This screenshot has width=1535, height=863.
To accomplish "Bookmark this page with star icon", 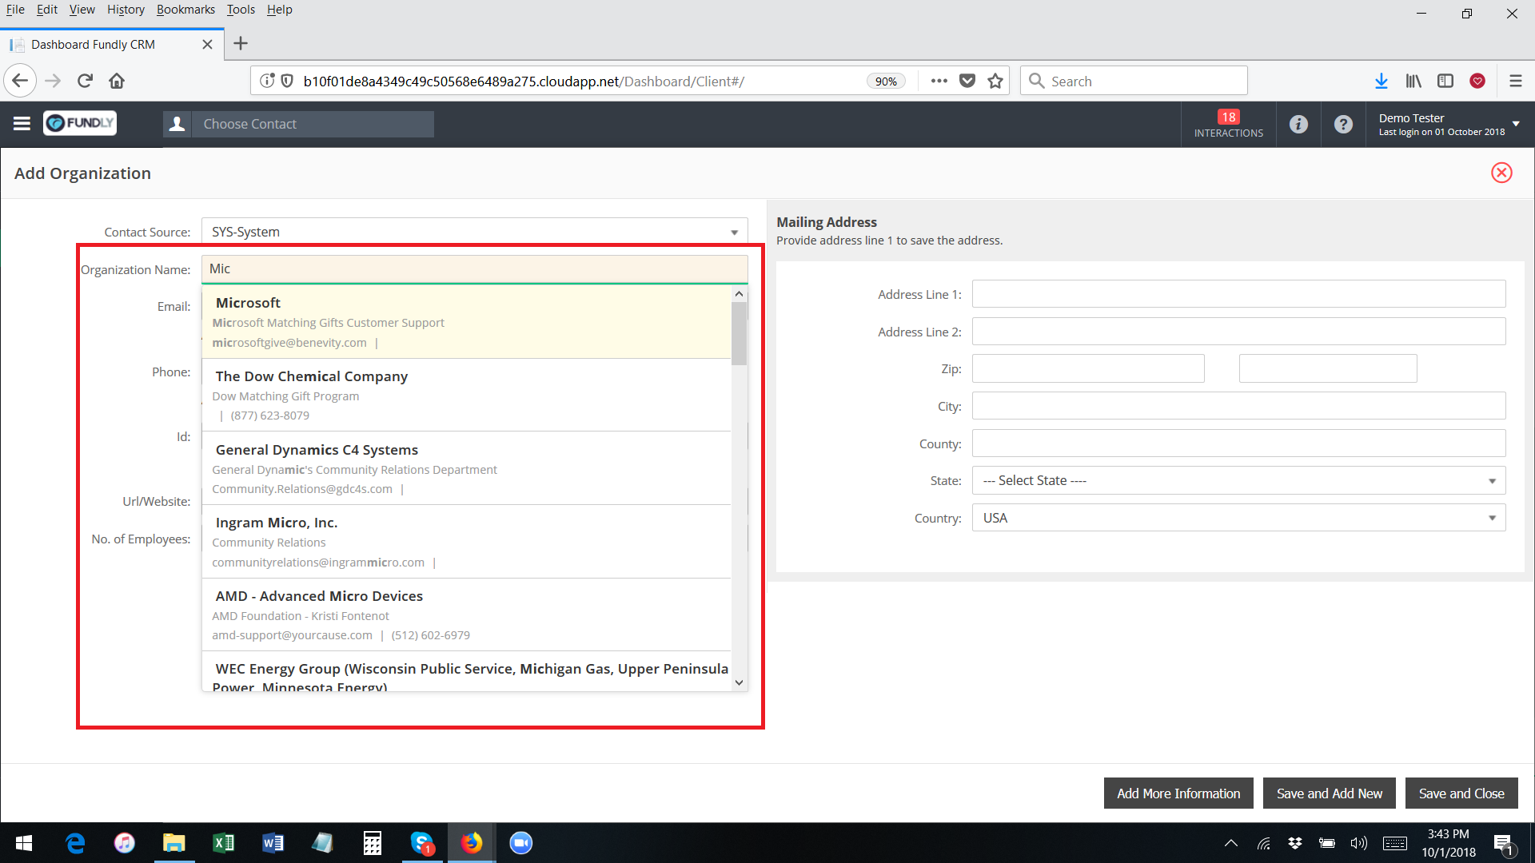I will click(995, 81).
